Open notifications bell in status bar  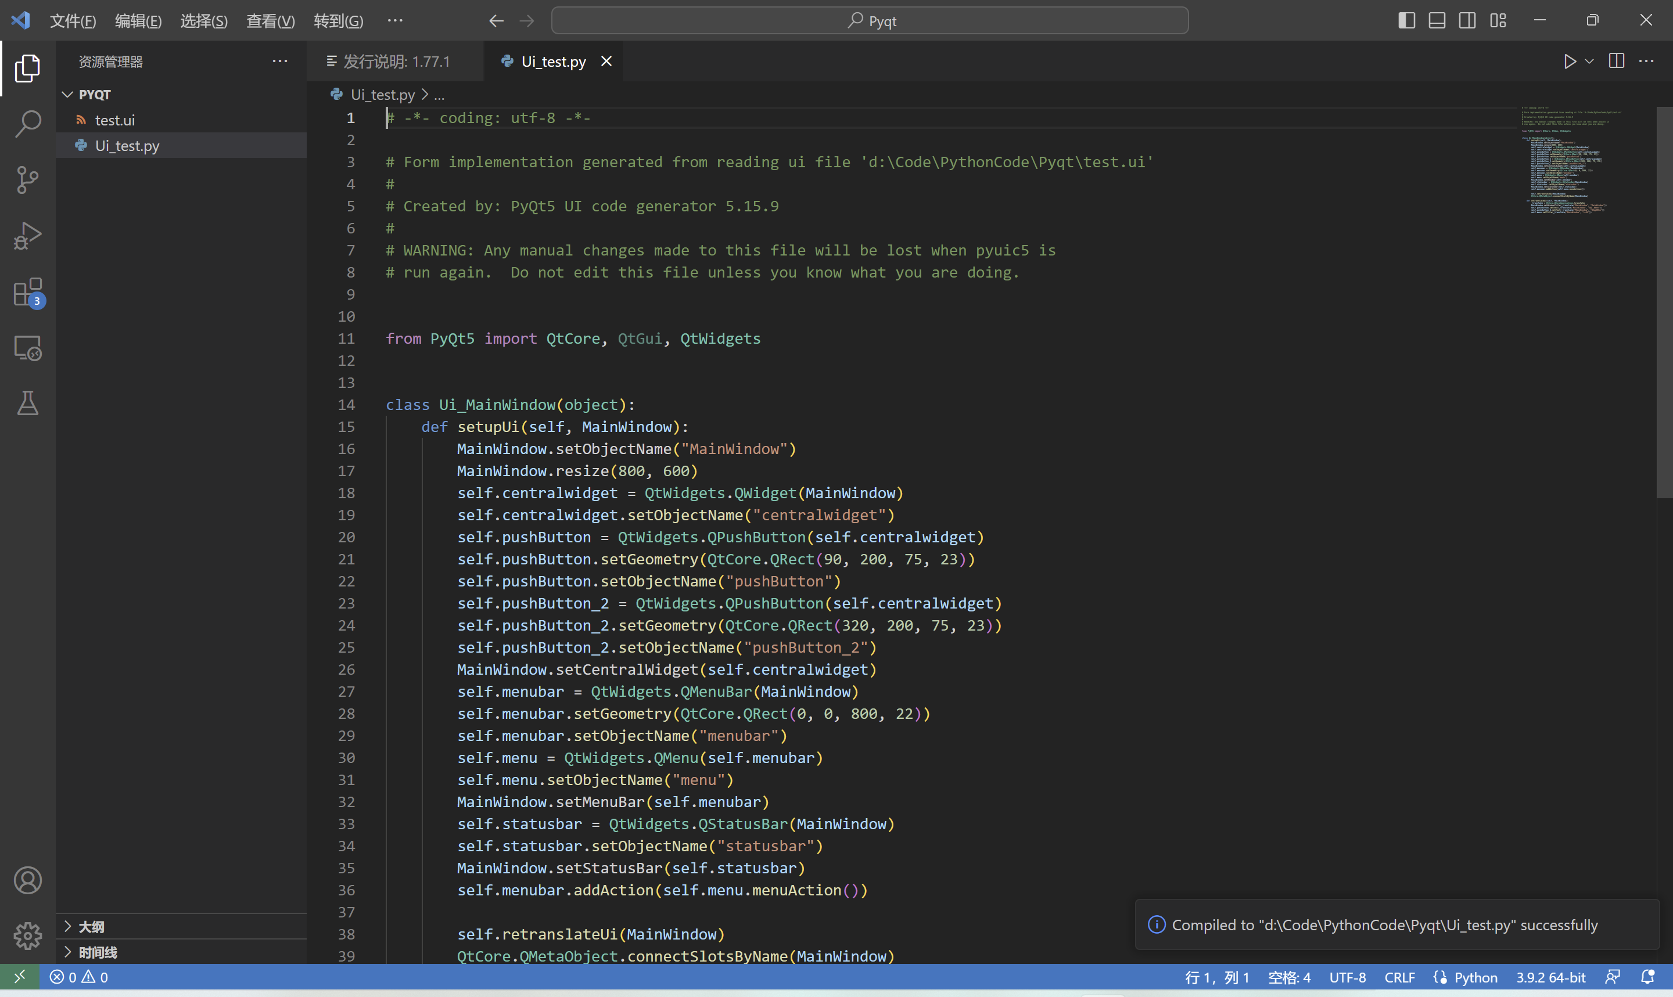tap(1647, 977)
